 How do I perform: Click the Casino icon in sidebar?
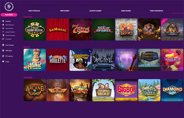[3, 21]
